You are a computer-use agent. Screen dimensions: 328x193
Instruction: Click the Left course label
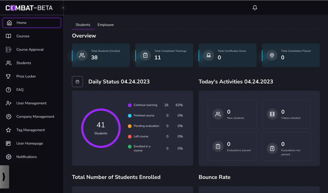(141, 136)
